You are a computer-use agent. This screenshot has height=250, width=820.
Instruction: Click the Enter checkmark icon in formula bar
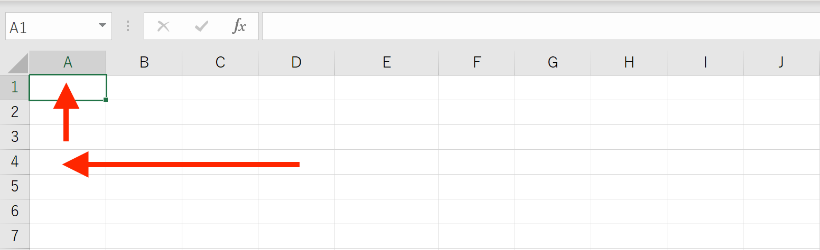[x=201, y=26]
